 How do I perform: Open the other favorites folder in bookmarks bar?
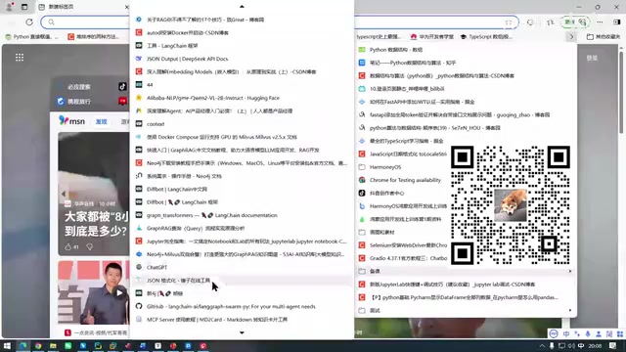[x=604, y=37]
